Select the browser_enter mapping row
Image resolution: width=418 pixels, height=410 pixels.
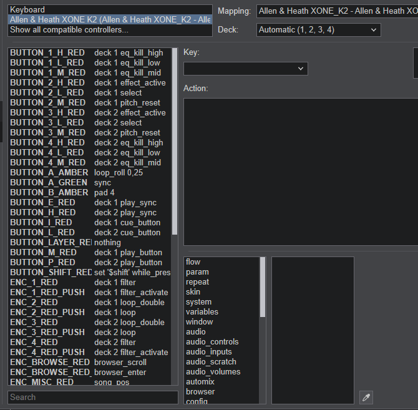point(90,373)
